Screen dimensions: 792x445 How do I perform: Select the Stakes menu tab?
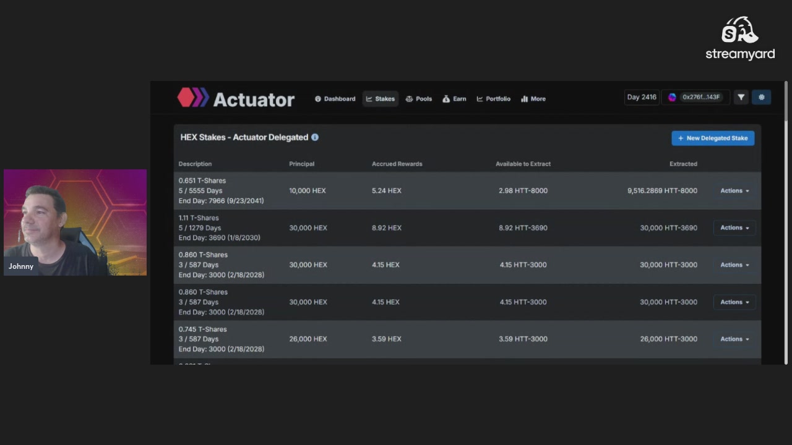click(380, 99)
